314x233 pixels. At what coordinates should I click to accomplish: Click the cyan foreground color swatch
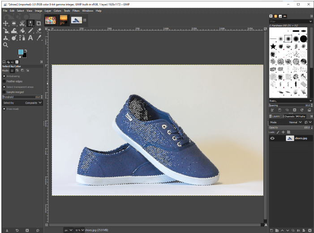21,52
